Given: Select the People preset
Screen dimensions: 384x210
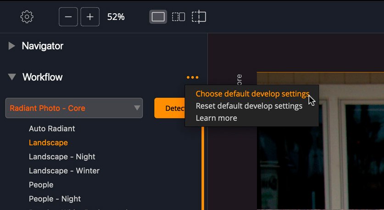Looking at the screenshot, I should [x=41, y=185].
